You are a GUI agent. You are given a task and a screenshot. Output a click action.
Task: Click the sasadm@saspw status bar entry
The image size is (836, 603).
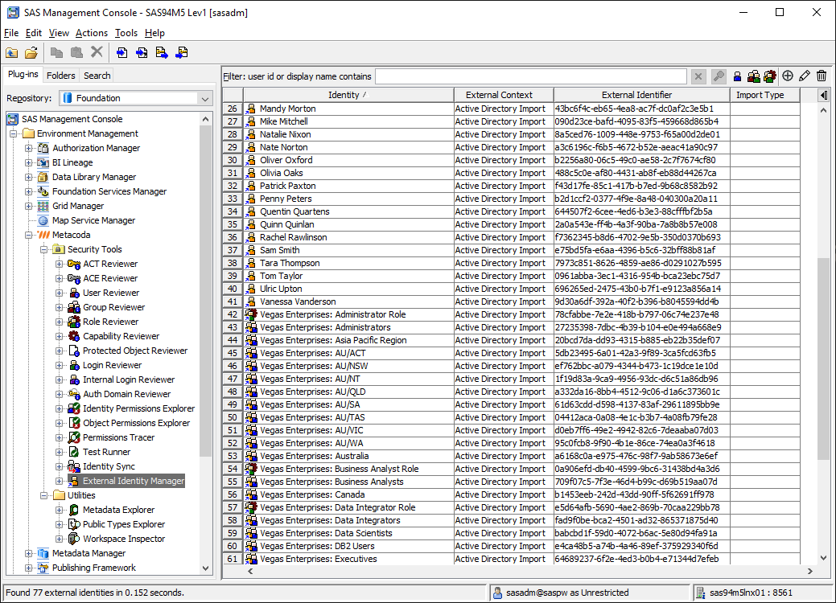point(589,593)
